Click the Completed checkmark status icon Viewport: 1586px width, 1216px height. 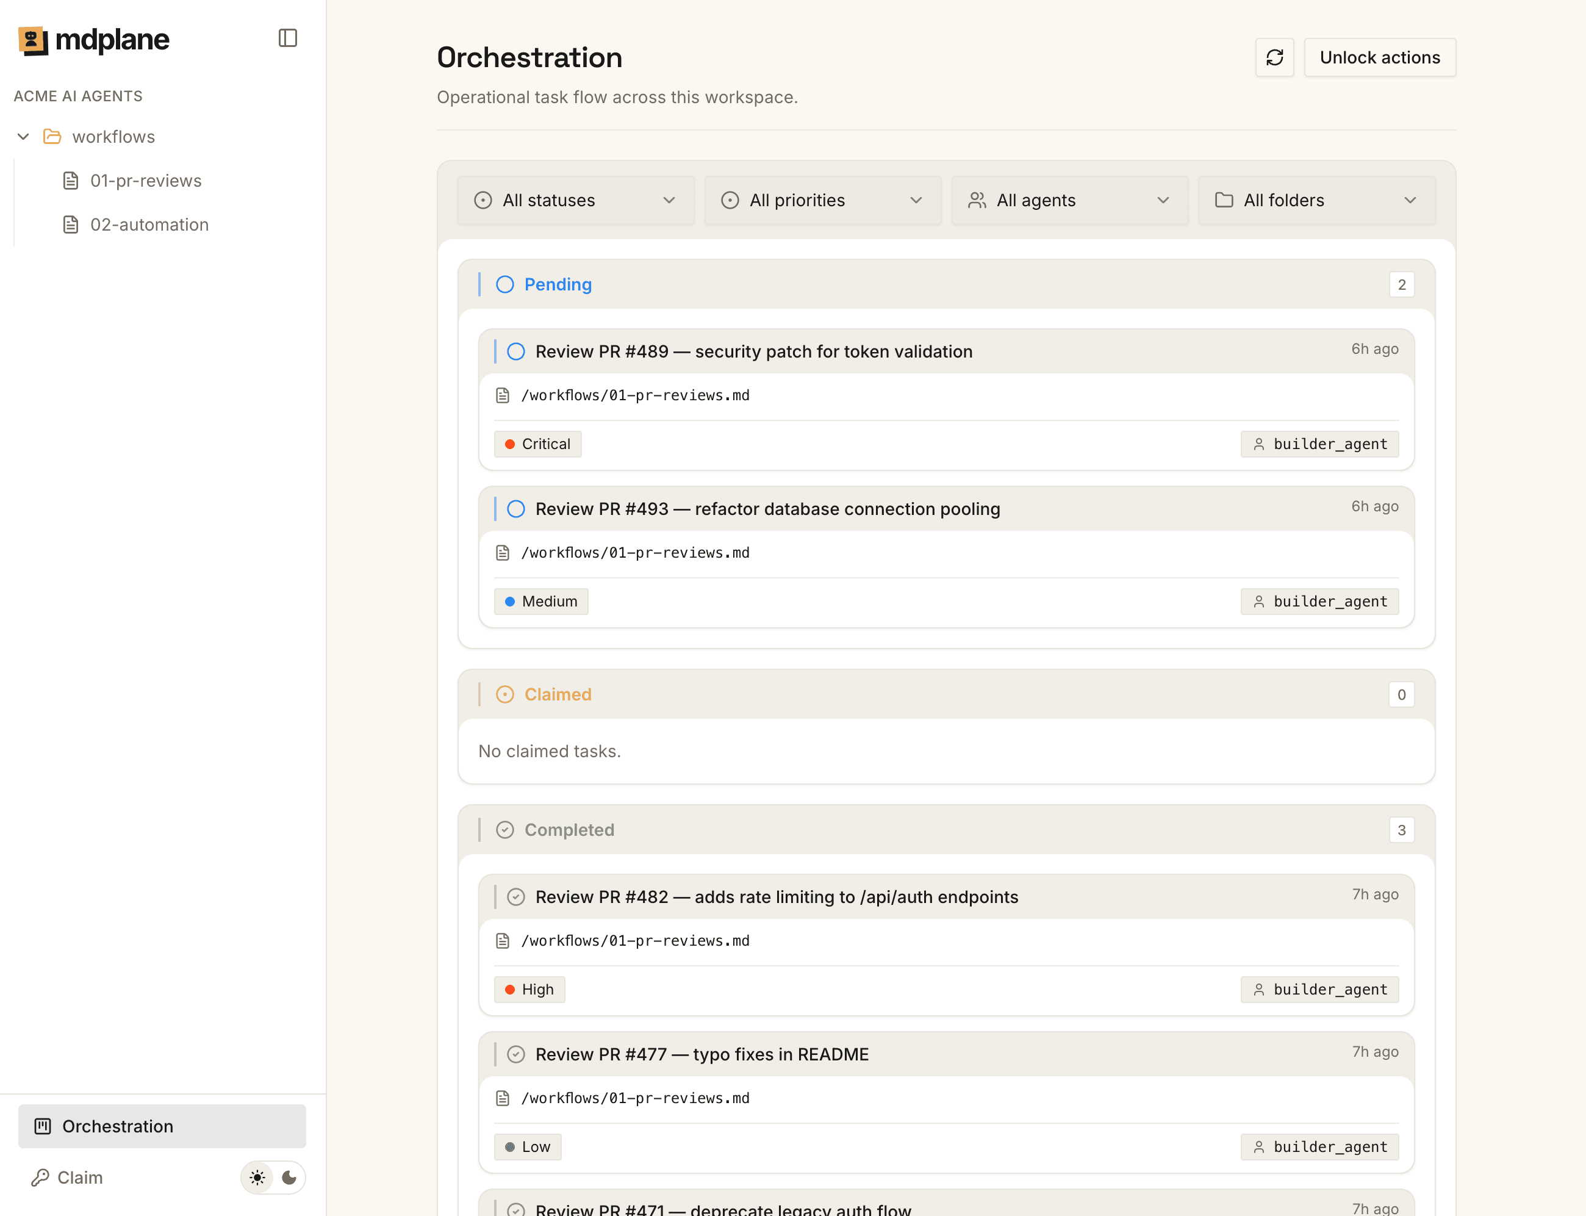pyautogui.click(x=505, y=830)
